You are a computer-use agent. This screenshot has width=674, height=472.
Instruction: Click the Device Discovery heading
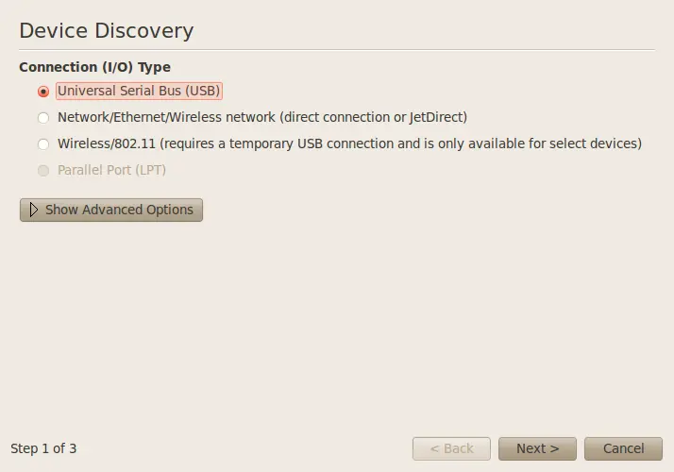pos(106,30)
